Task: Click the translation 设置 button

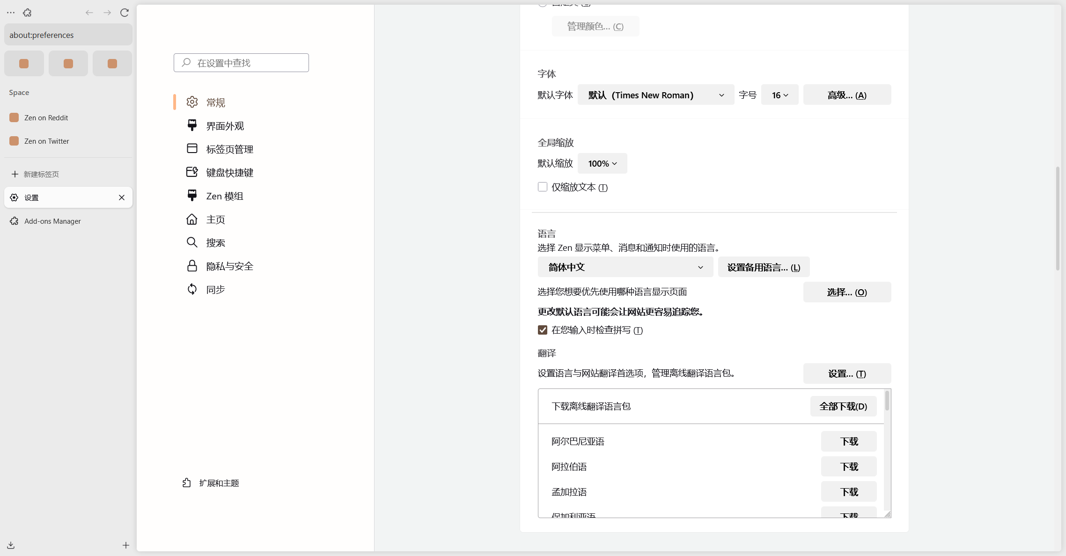Action: [847, 373]
